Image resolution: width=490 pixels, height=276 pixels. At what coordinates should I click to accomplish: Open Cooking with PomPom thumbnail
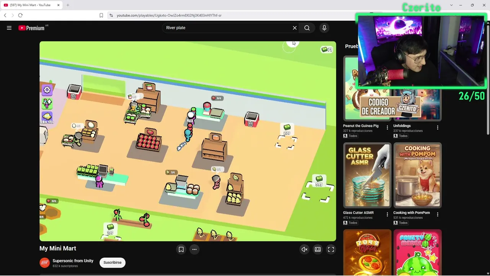tap(418, 175)
